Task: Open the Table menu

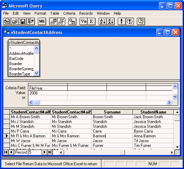Action: pos(55,13)
